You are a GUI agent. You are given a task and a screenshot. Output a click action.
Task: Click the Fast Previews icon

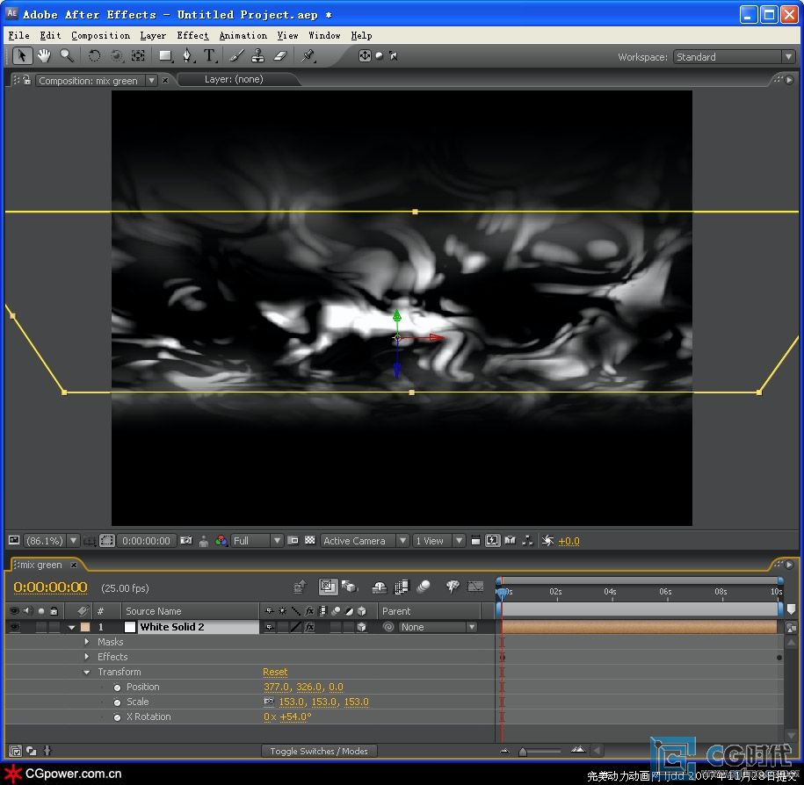[492, 541]
